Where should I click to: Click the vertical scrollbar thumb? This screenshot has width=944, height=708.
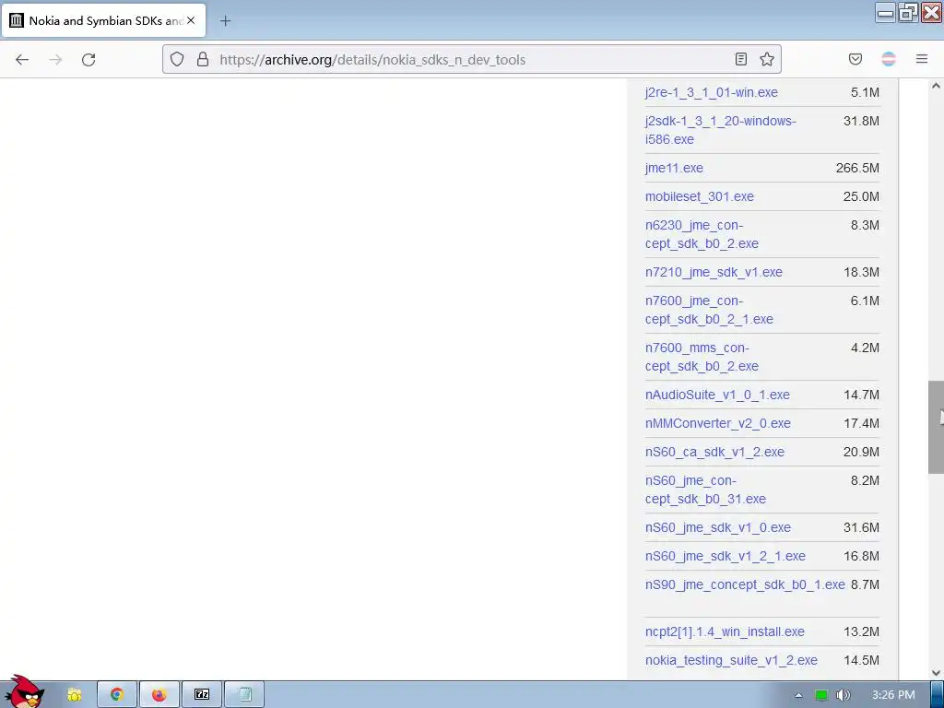coord(936,427)
